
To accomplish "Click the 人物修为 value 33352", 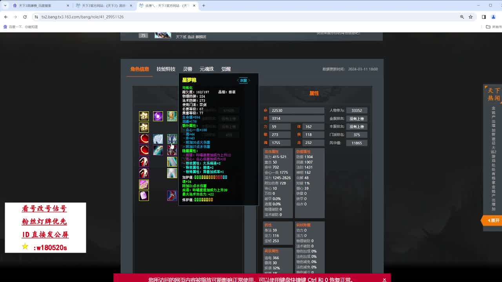I will pos(356,110).
